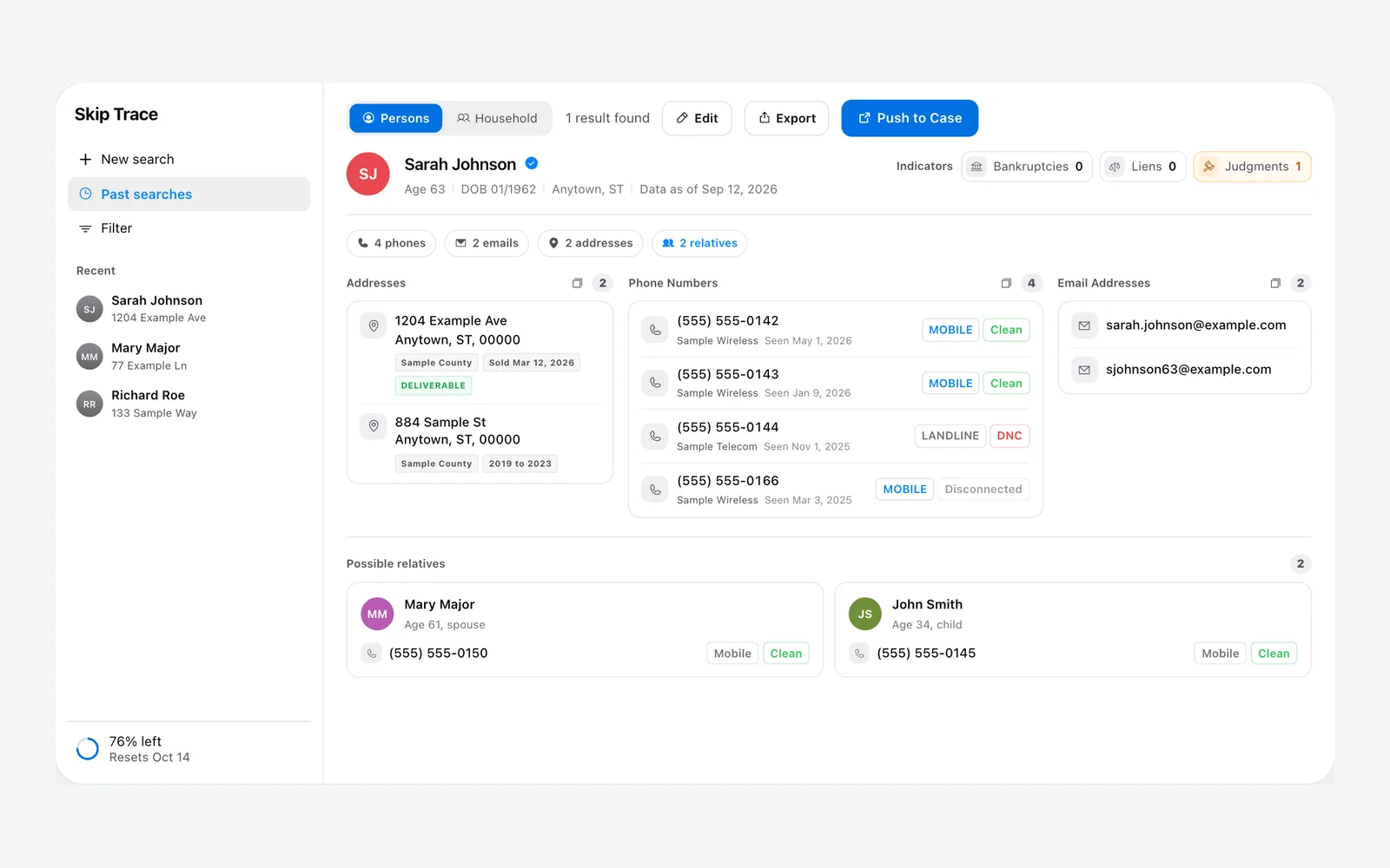Click the phone icon for (555) 555-0142
1390x868 pixels.
click(655, 330)
